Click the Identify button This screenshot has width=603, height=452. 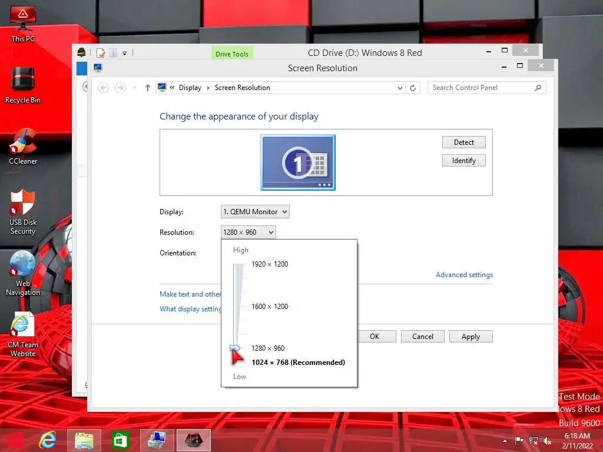tap(464, 161)
